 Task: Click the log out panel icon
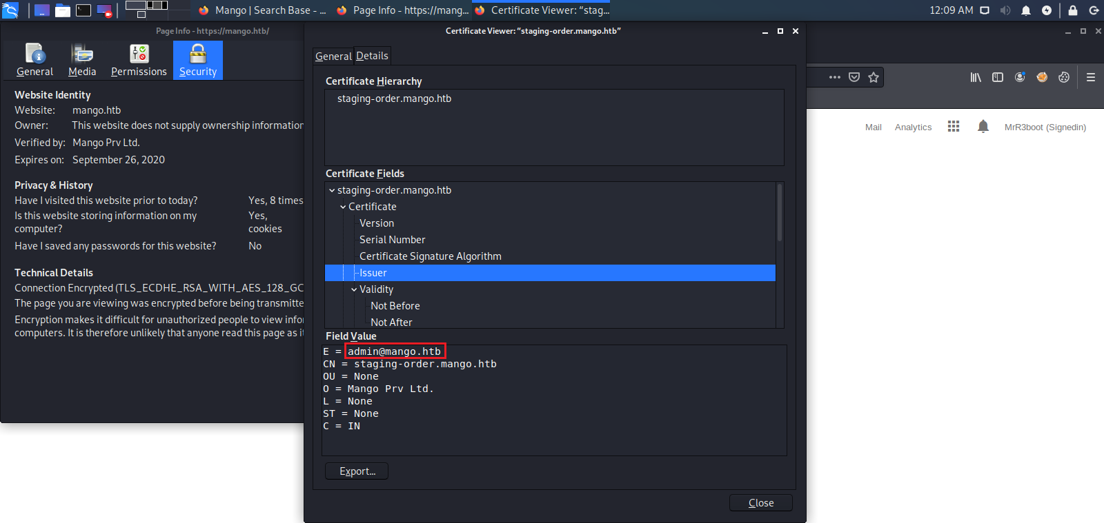point(1094,10)
